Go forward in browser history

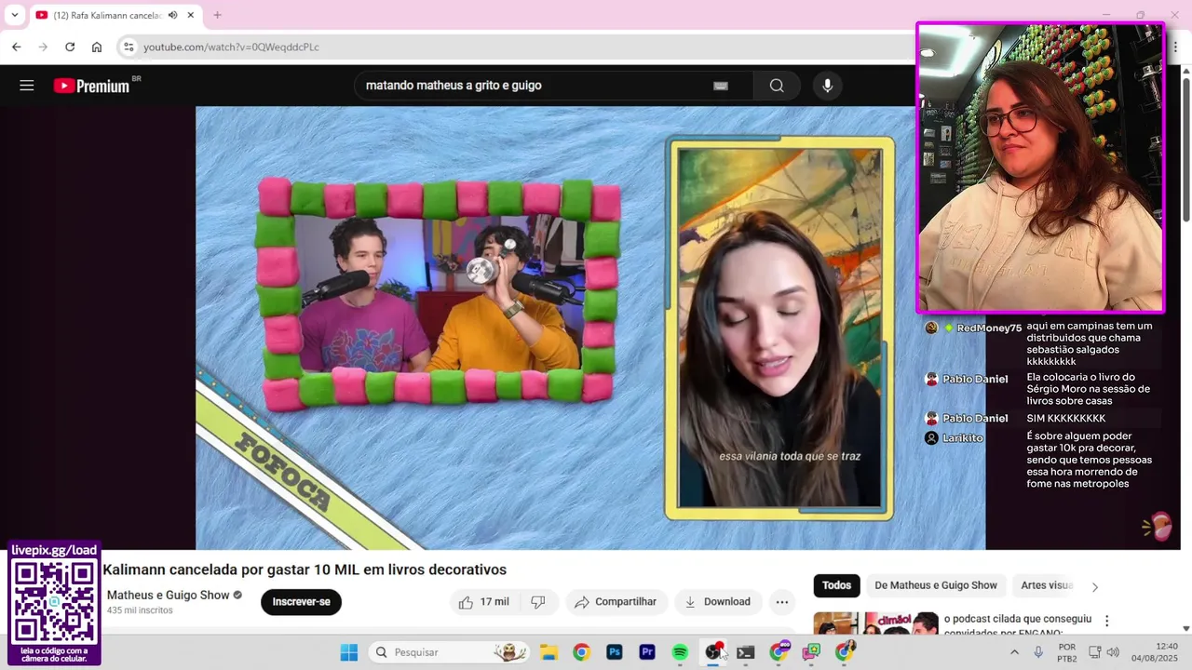(x=43, y=47)
